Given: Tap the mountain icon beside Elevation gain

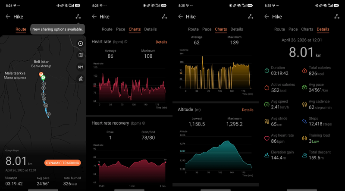Looking at the screenshot, I should click(x=267, y=155).
